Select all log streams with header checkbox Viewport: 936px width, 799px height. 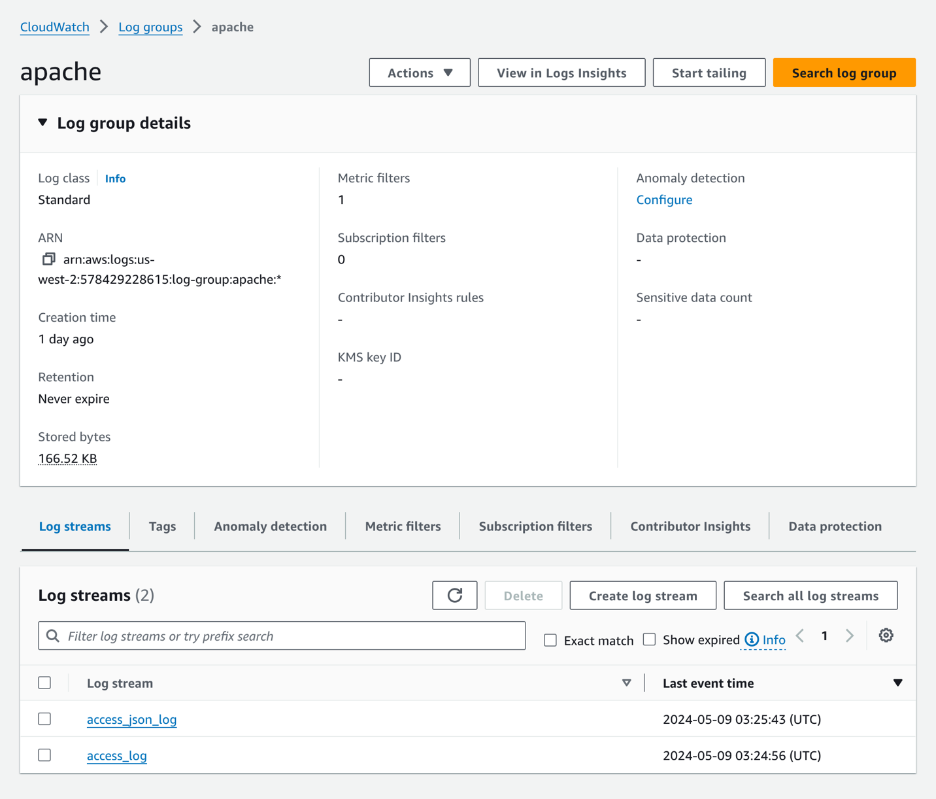click(44, 683)
